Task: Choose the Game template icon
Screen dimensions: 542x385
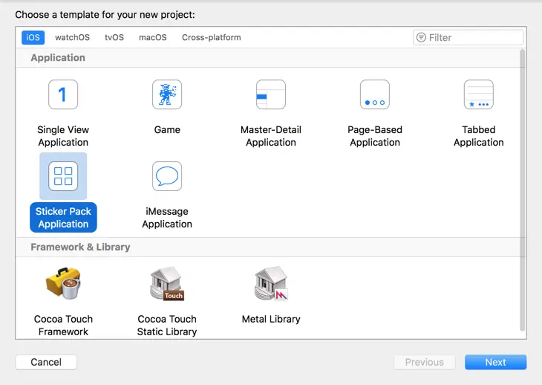Action: coord(167,94)
